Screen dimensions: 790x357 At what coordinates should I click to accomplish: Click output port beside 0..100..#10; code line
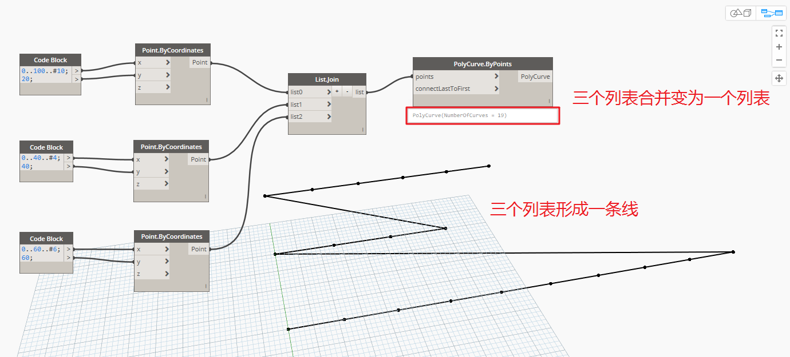click(x=77, y=71)
